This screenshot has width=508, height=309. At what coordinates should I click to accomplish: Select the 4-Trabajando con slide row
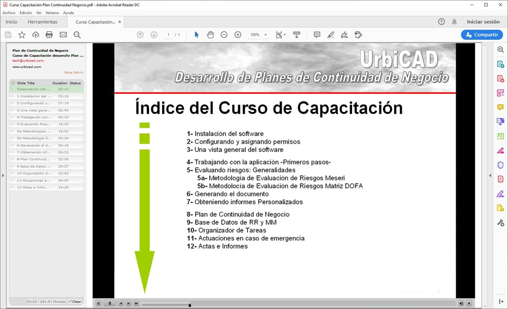point(47,117)
